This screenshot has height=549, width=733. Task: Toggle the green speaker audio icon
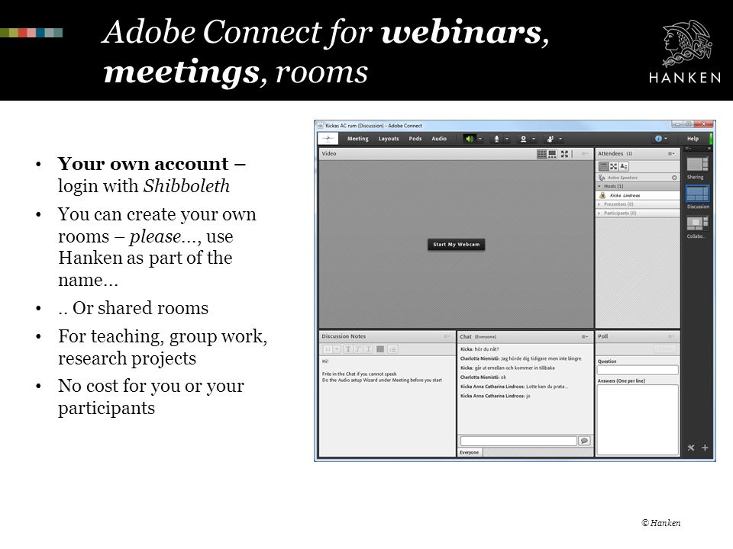pyautogui.click(x=470, y=139)
